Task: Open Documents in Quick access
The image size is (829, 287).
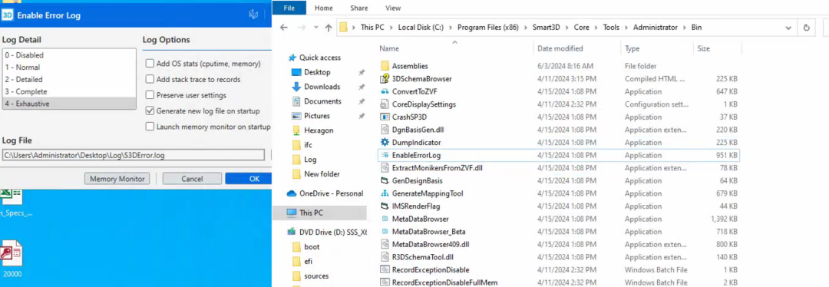Action: click(322, 101)
